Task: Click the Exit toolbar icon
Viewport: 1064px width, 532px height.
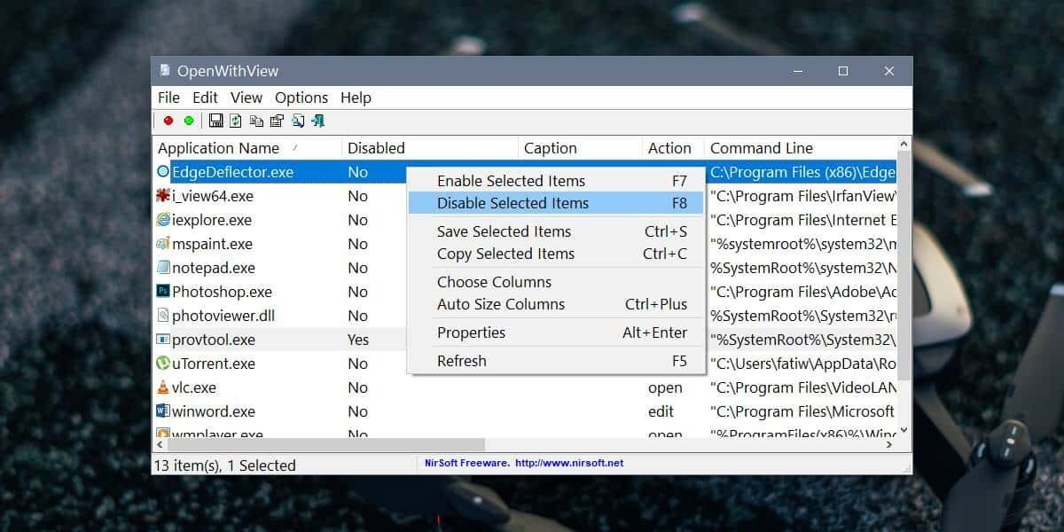Action: tap(318, 121)
